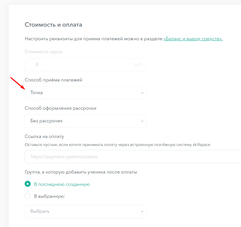The image size is (241, 227).
Task: Focus the payment link field with payment.system placeholder
Action: pyautogui.click(x=132, y=157)
